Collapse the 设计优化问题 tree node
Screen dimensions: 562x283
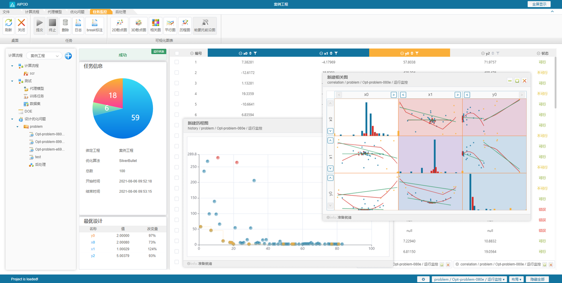12,119
